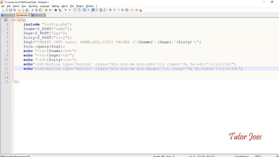This screenshot has width=279, height=157.
Task: Open the Encoding menu
Action: point(33,6)
